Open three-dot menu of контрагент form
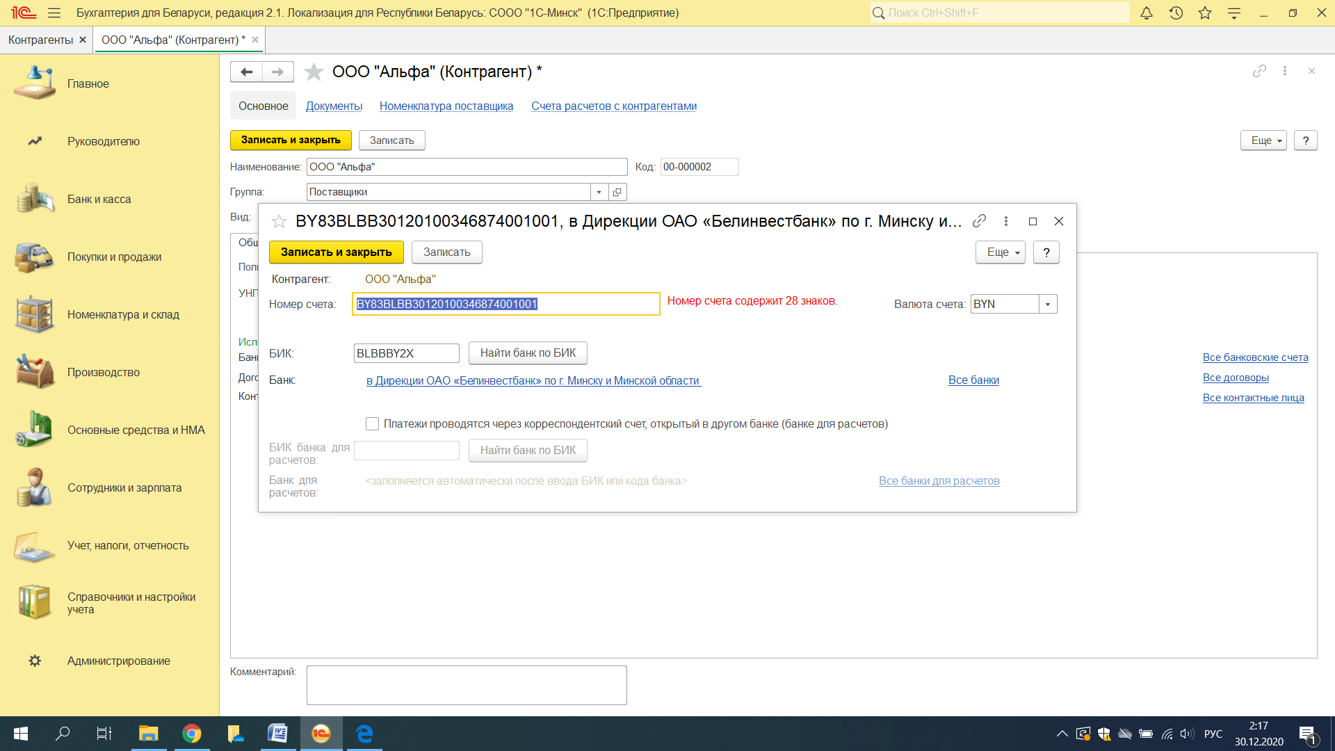The image size is (1335, 751). point(1285,71)
